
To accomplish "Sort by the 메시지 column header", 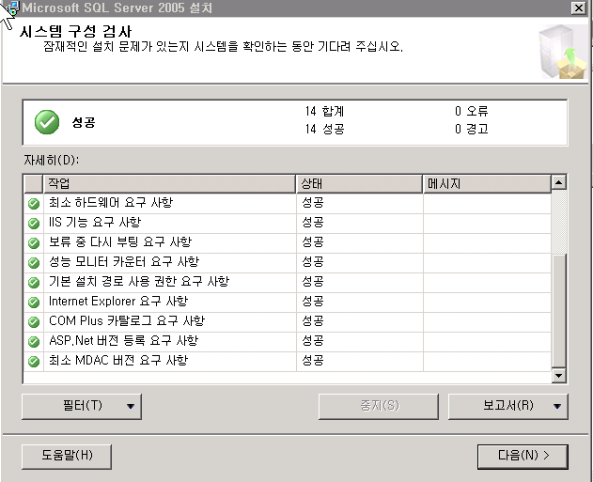I will pyautogui.click(x=487, y=184).
